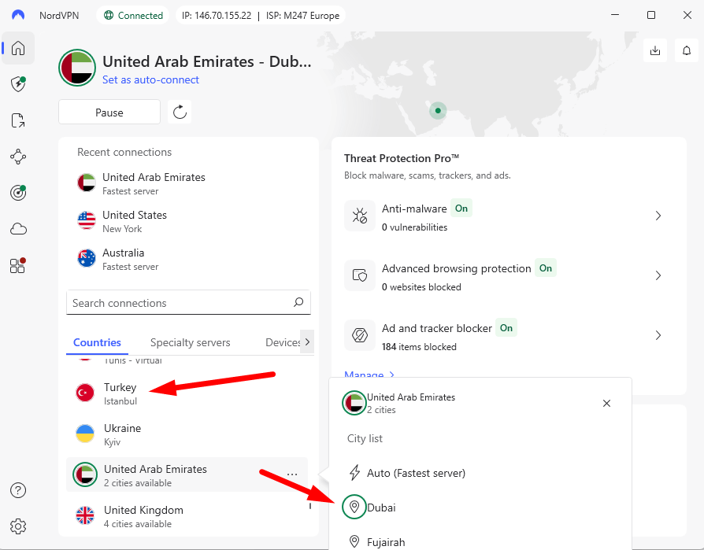Viewport: 704px width, 550px height.
Task: Open the Settings gear icon
Action: [x=18, y=526]
